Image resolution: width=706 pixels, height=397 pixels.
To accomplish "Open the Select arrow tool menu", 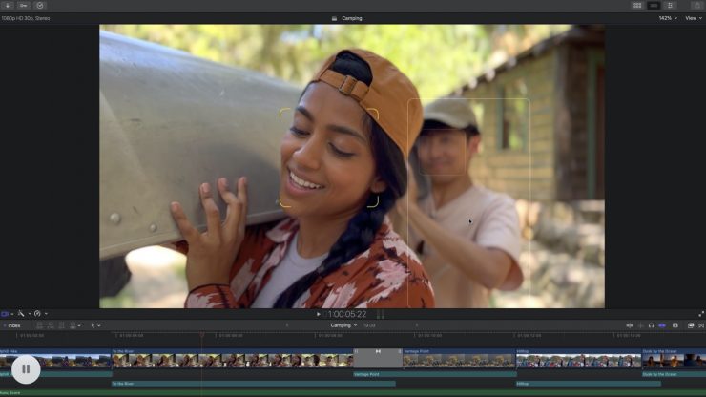I will click(93, 325).
